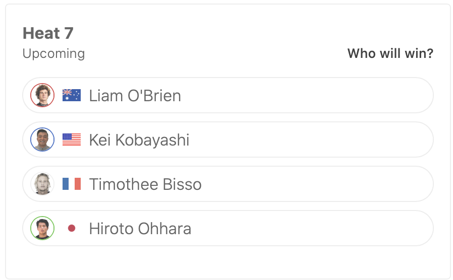Click the Japanese flag icon

pos(72,228)
